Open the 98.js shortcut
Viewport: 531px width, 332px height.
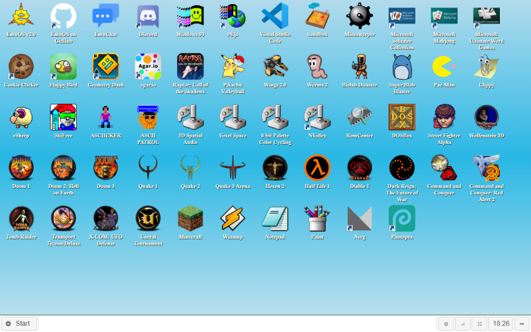coord(232,16)
